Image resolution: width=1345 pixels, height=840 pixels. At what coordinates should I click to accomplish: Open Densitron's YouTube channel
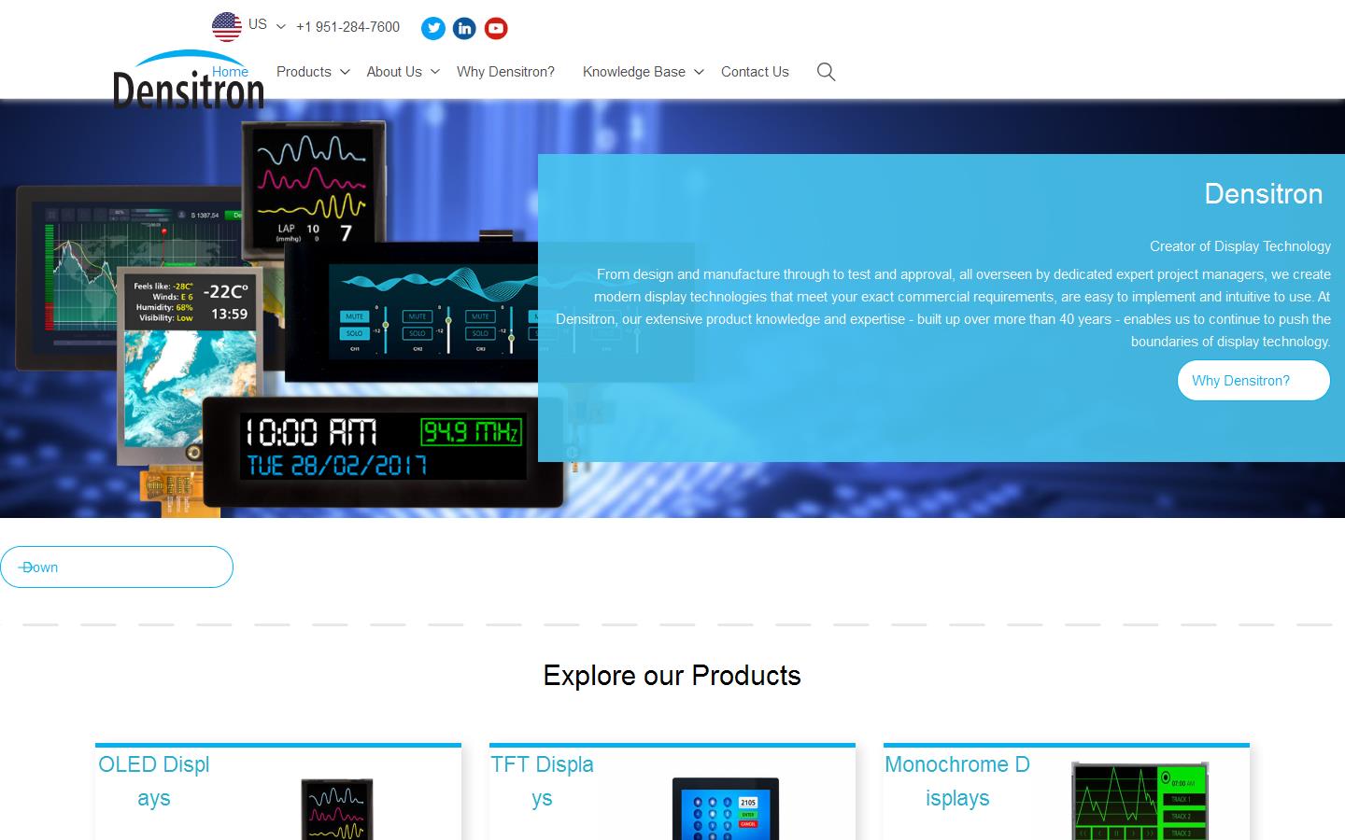496,28
